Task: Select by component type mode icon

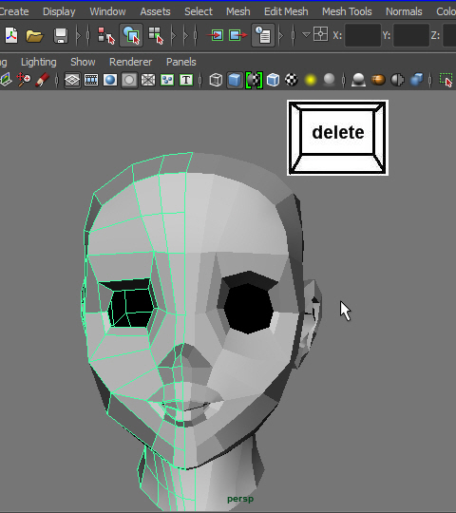Action: [156, 35]
